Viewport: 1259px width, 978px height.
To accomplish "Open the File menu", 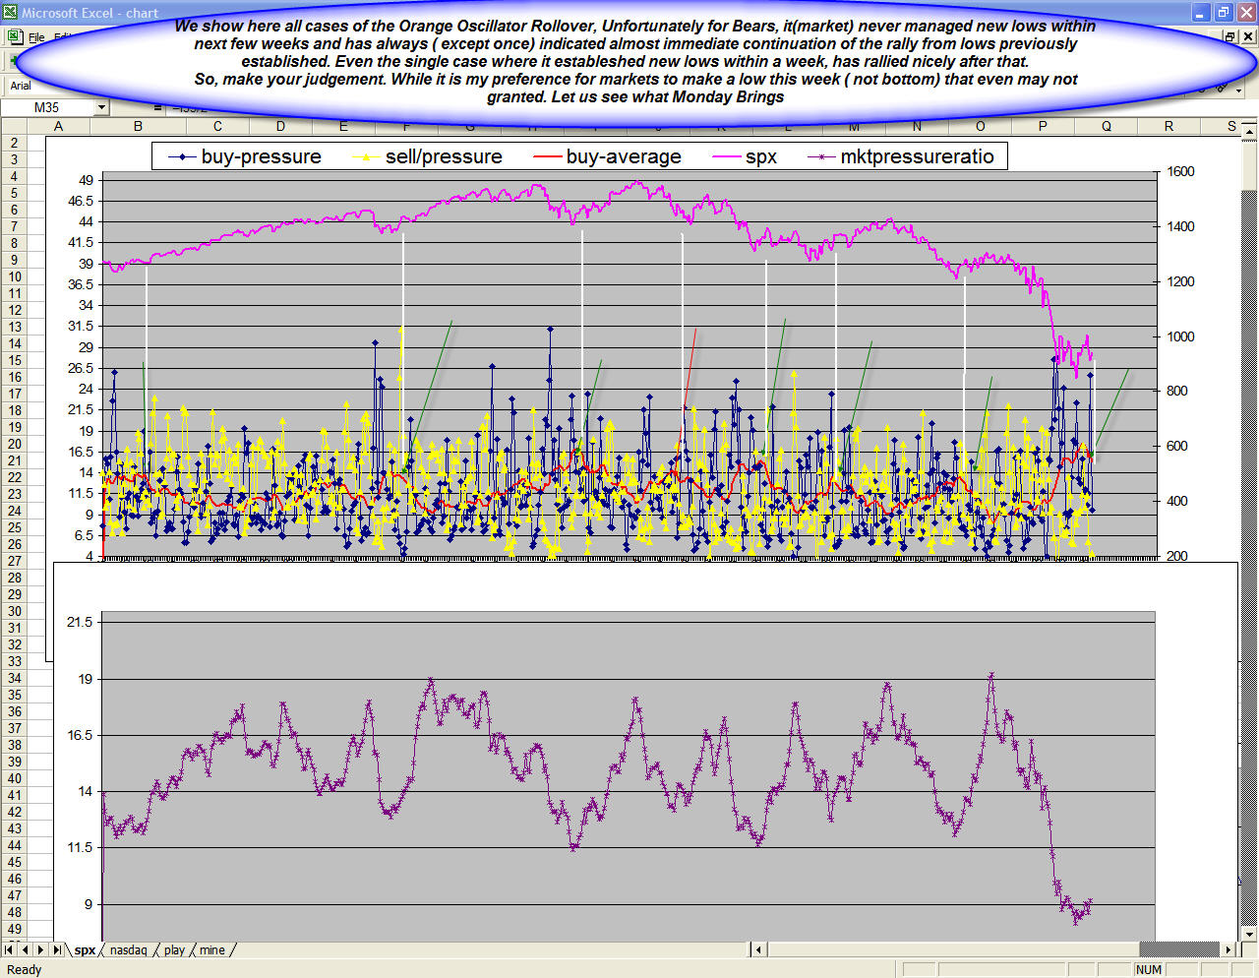I will click(36, 37).
